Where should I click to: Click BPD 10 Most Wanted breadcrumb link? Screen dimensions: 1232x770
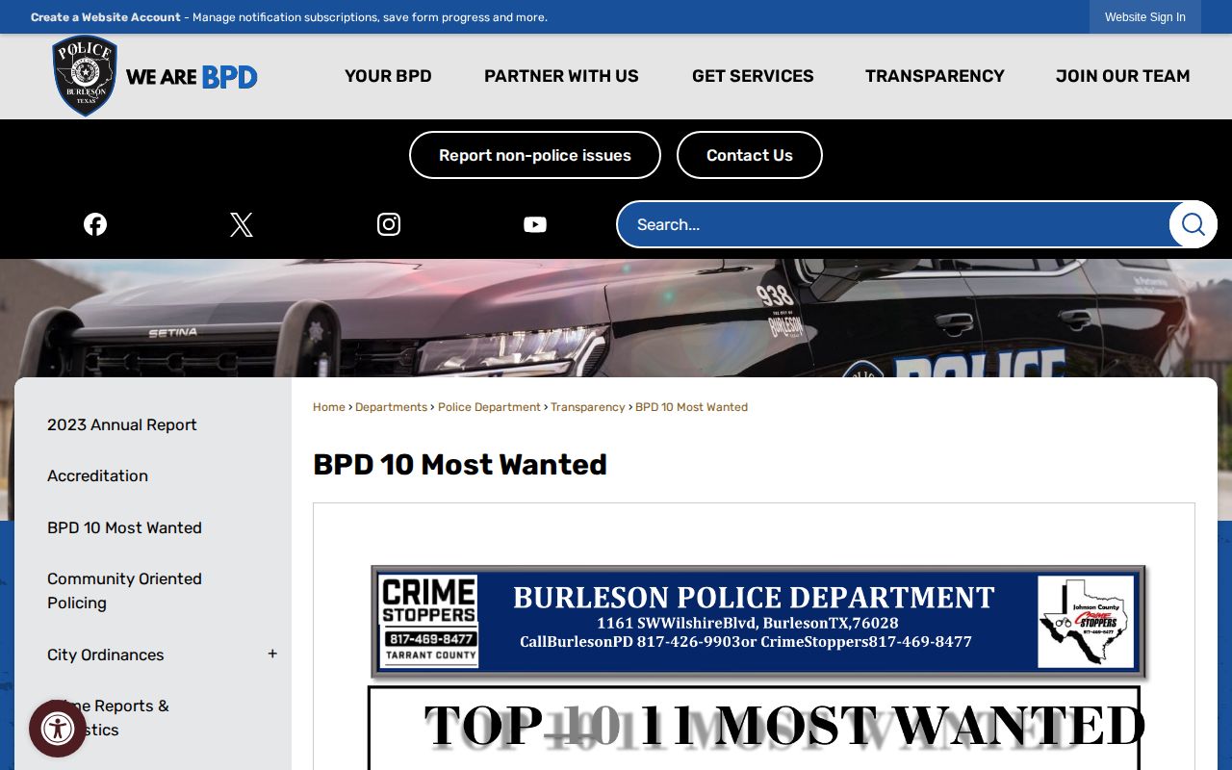pos(691,407)
